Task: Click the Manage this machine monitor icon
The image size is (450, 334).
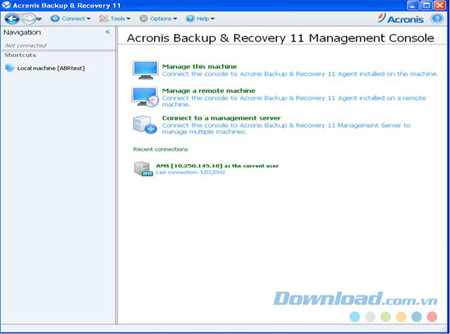Action: [146, 70]
